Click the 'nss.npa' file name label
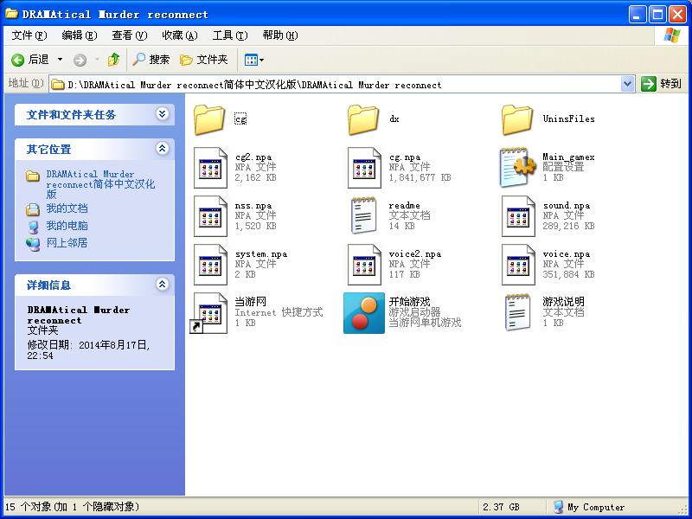 [x=253, y=206]
